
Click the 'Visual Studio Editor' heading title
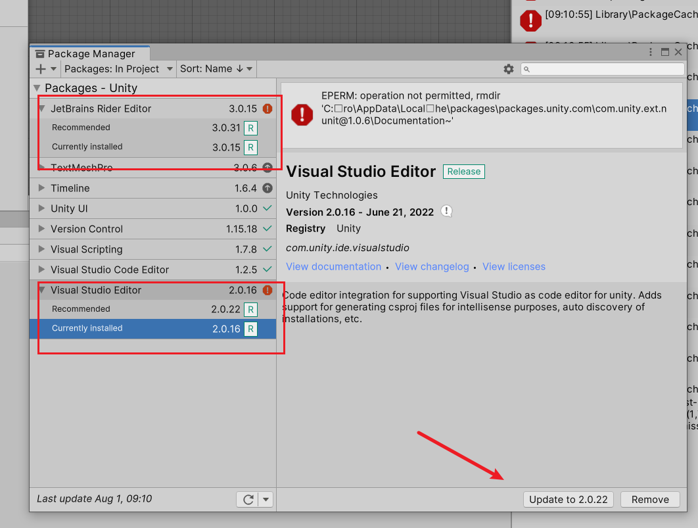[x=361, y=172]
